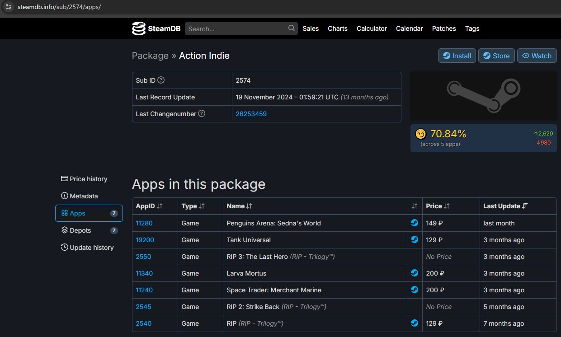Image resolution: width=561 pixels, height=337 pixels.
Task: Click the SteamDB logo icon
Action: point(138,28)
